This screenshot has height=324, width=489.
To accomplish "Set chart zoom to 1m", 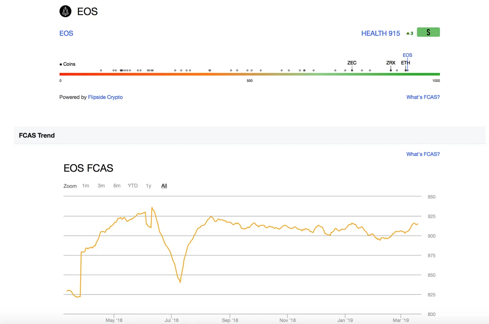I will (86, 186).
